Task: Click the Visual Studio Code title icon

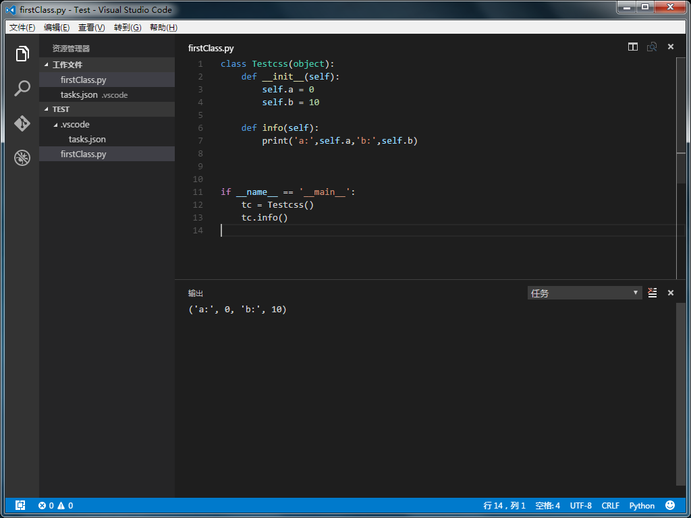Action: pyautogui.click(x=11, y=9)
